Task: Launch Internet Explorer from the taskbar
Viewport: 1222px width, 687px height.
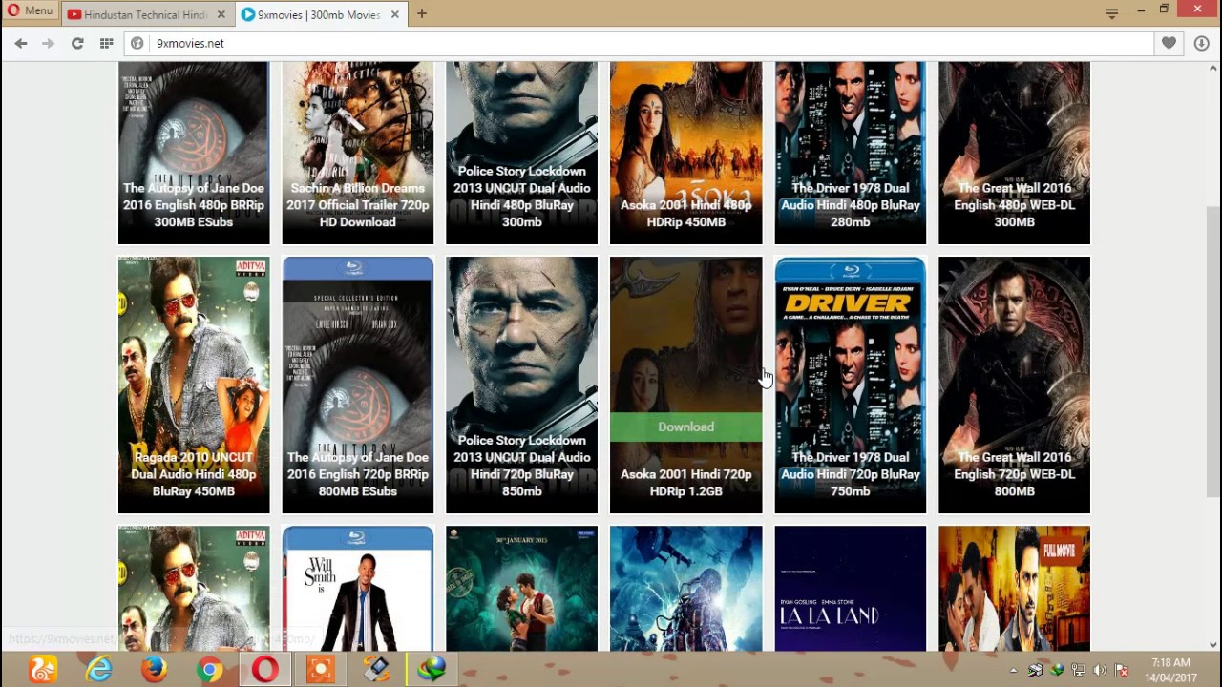Action: [x=98, y=670]
